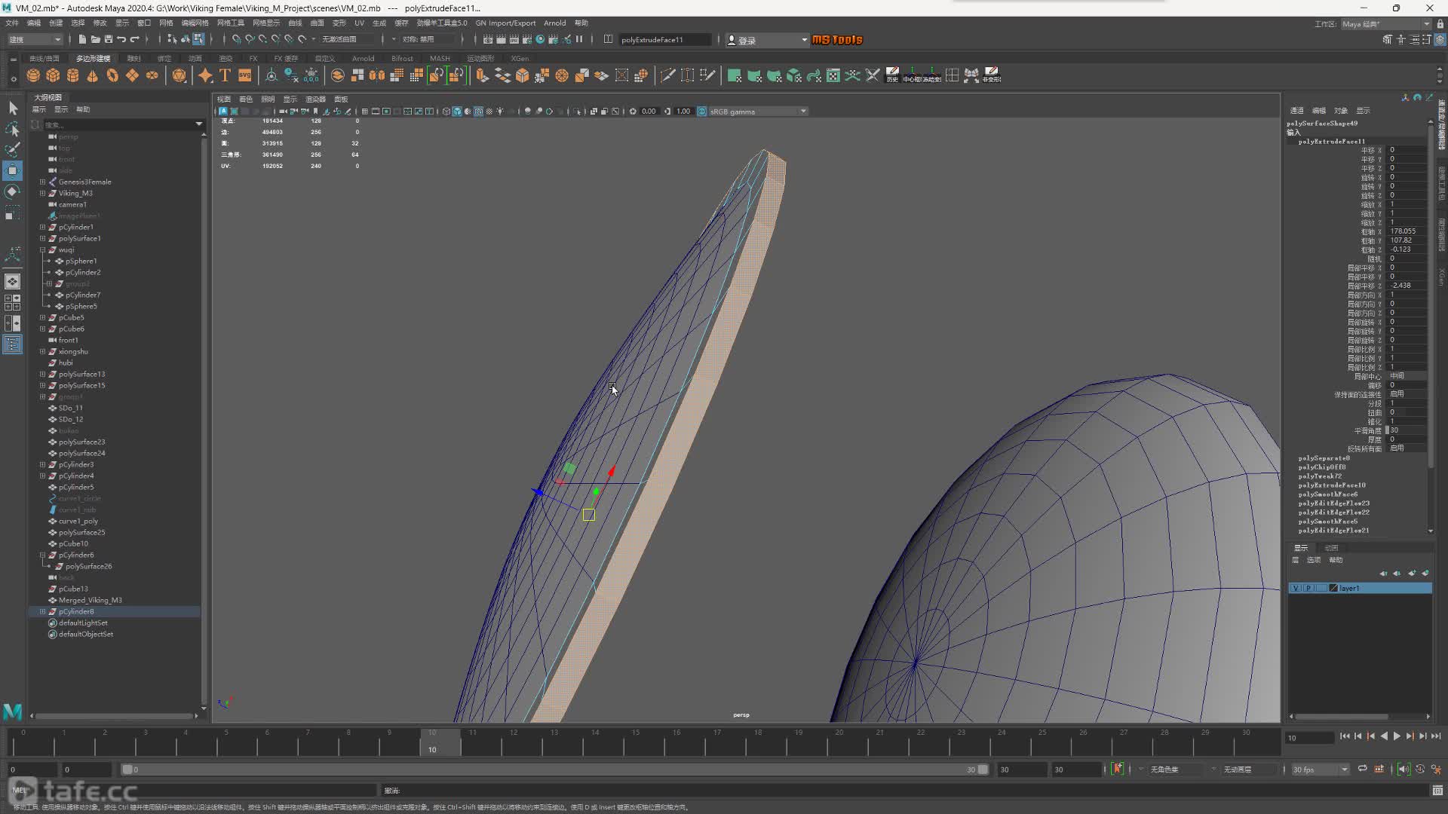Viewport: 1448px width, 814px height.
Task: Click the Multi-Cut tool shelf icon
Action: (667, 75)
